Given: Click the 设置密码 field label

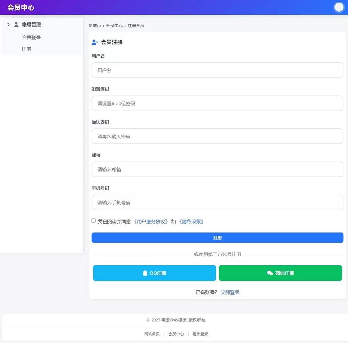Looking at the screenshot, I should [100, 89].
